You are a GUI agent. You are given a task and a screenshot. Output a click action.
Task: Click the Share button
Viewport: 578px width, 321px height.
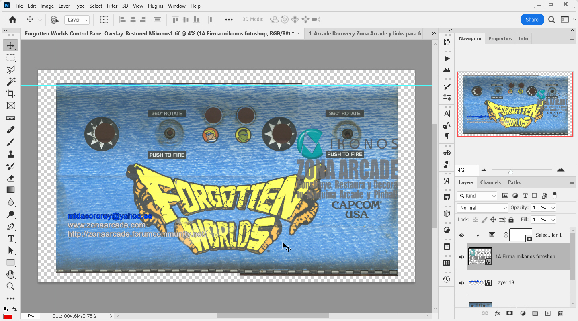point(531,19)
